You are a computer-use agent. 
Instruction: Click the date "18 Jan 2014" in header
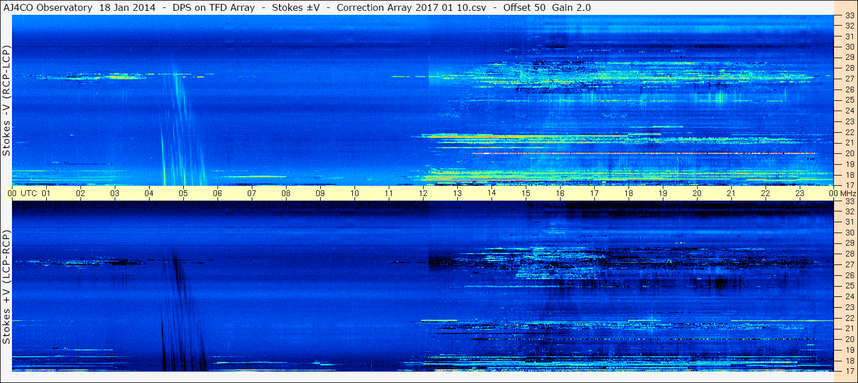click(x=128, y=8)
